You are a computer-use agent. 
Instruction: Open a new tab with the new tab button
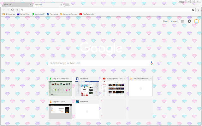coord(67,5)
